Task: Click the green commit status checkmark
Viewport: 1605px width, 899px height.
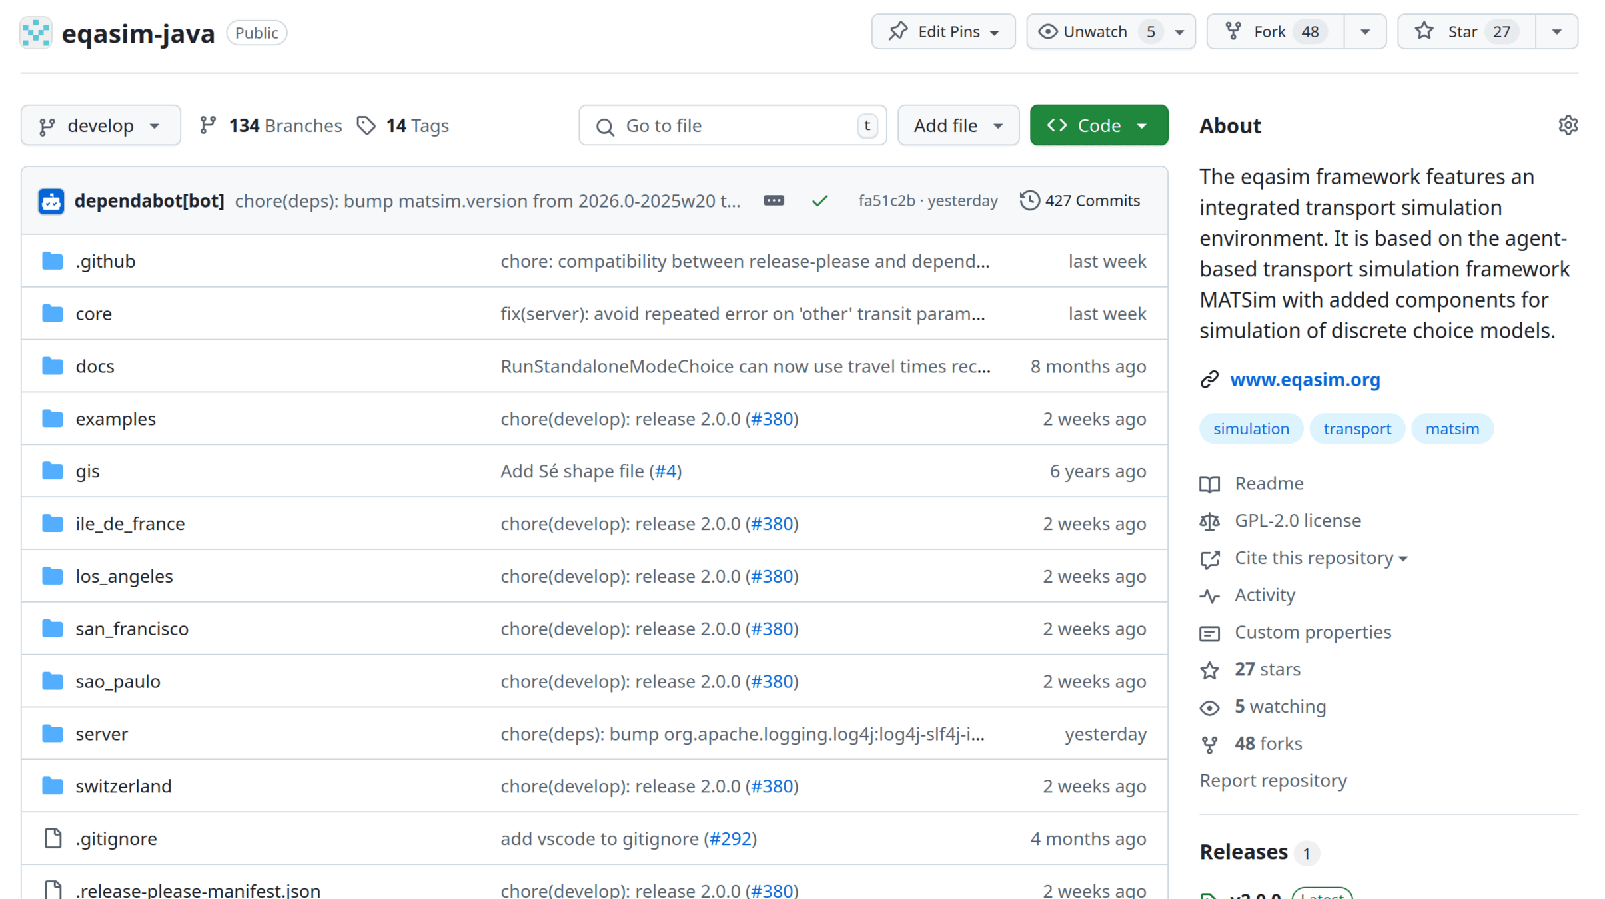Action: tap(819, 200)
